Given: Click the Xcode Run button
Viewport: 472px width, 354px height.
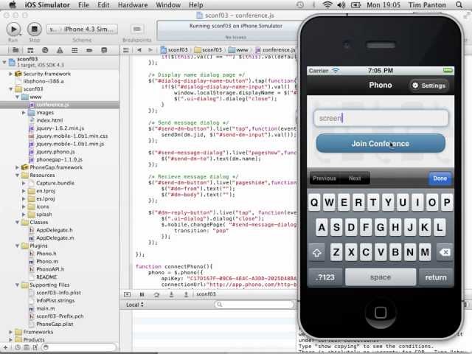Looking at the screenshot, I should [13, 29].
